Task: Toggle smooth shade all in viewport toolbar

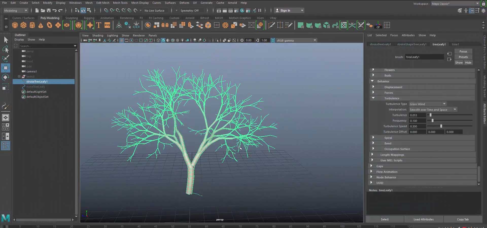Action: pyautogui.click(x=163, y=40)
